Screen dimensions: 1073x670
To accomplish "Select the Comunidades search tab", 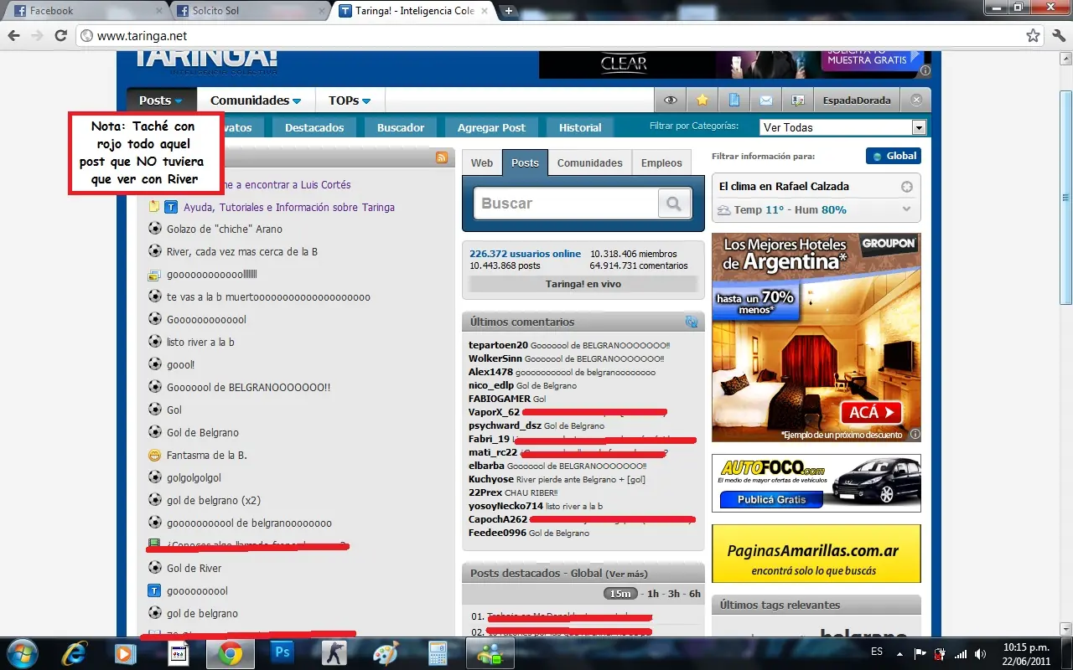I will [x=590, y=162].
